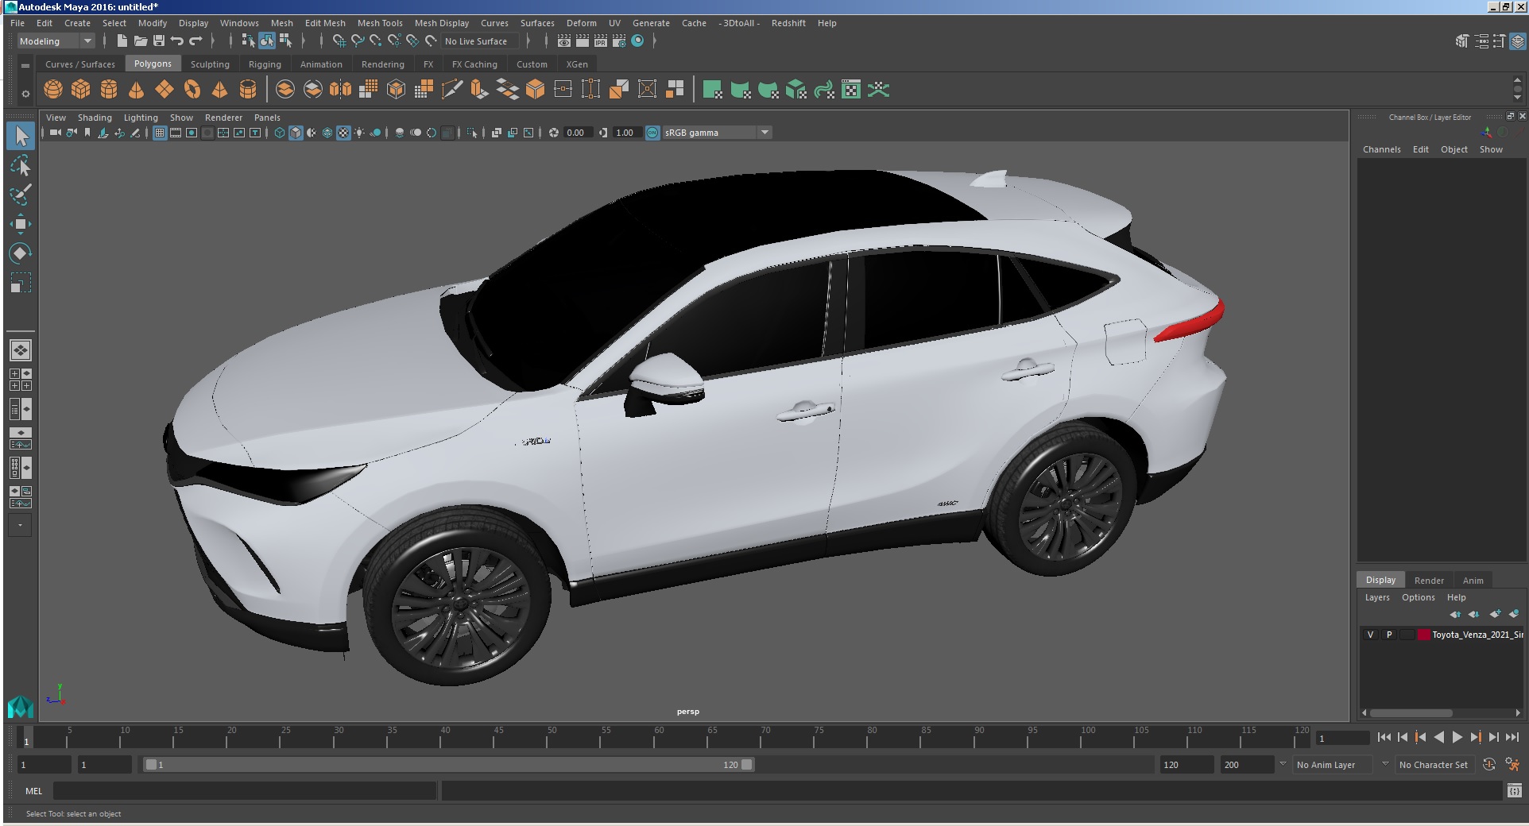Open the sRGB gamma view transform dropdown
Image resolution: width=1529 pixels, height=826 pixels.
coord(717,133)
